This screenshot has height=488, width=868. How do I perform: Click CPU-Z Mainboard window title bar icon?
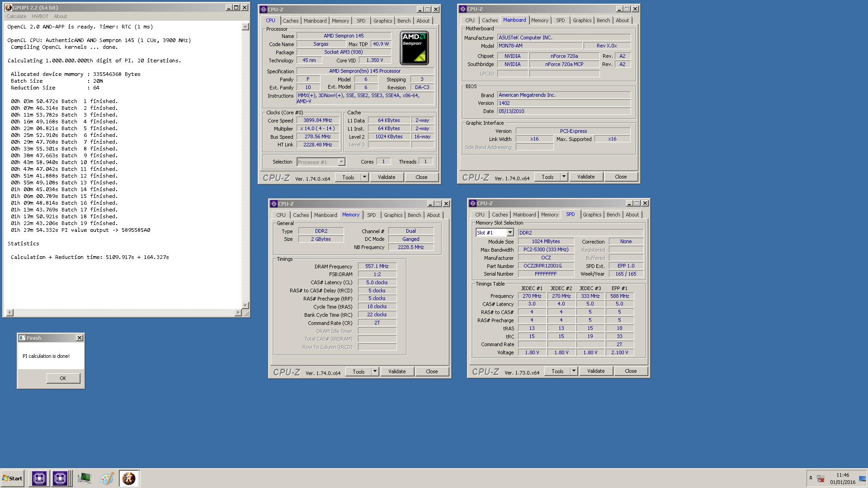coord(463,9)
